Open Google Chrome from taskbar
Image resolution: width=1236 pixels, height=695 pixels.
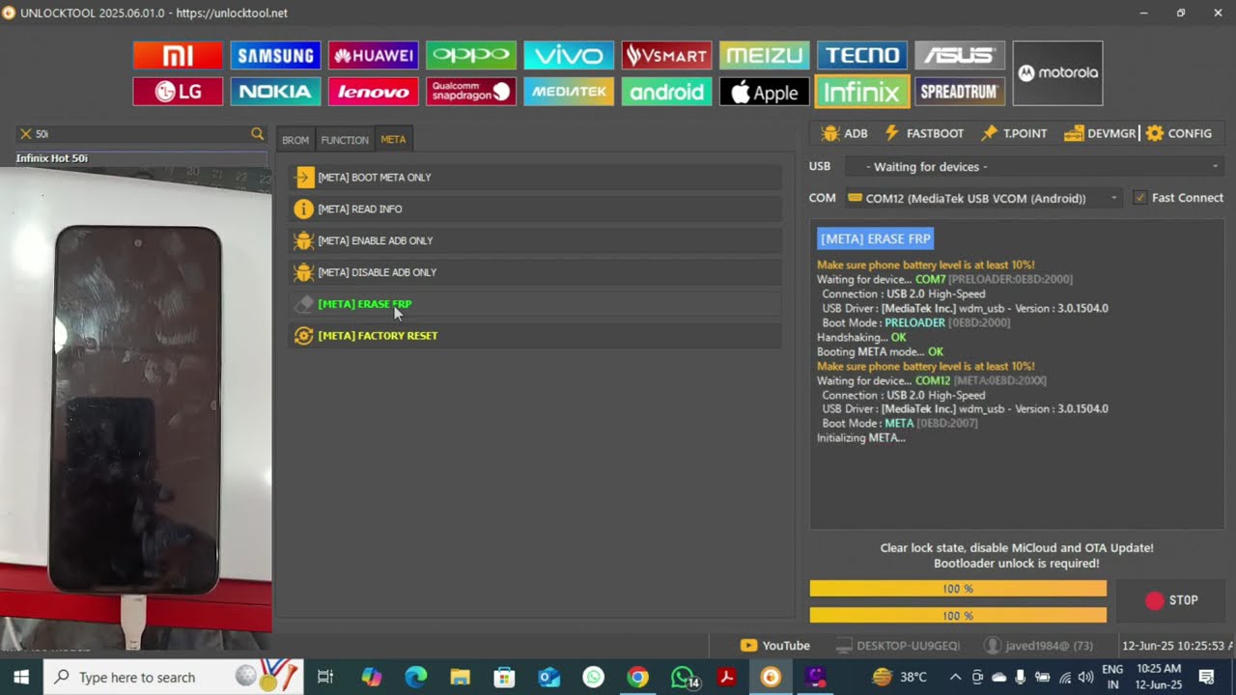pyautogui.click(x=637, y=678)
